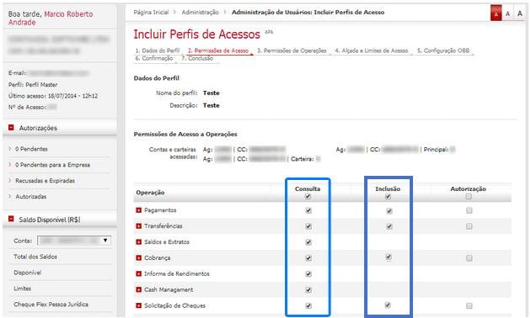Toggle the Inclusão header select-all checkbox
Image resolution: width=531 pixels, height=318 pixels.
tap(388, 196)
